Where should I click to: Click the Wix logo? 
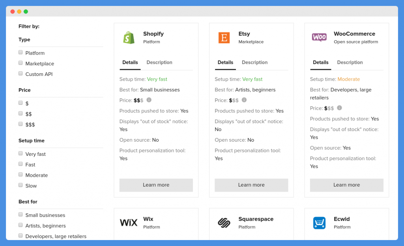coord(129,223)
